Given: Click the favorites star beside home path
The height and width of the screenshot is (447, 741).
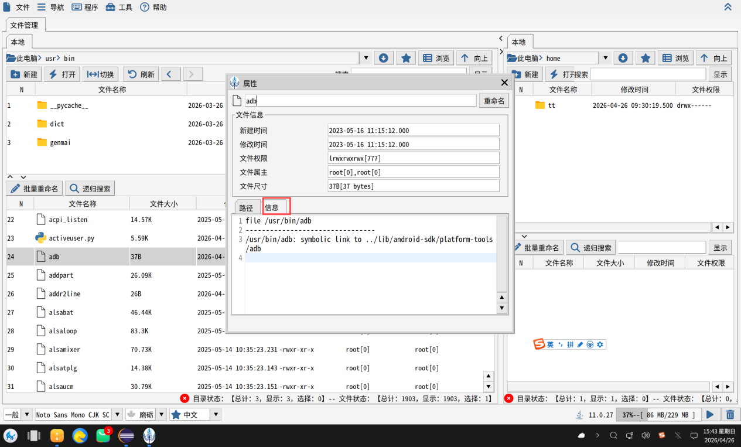Looking at the screenshot, I should click(646, 58).
